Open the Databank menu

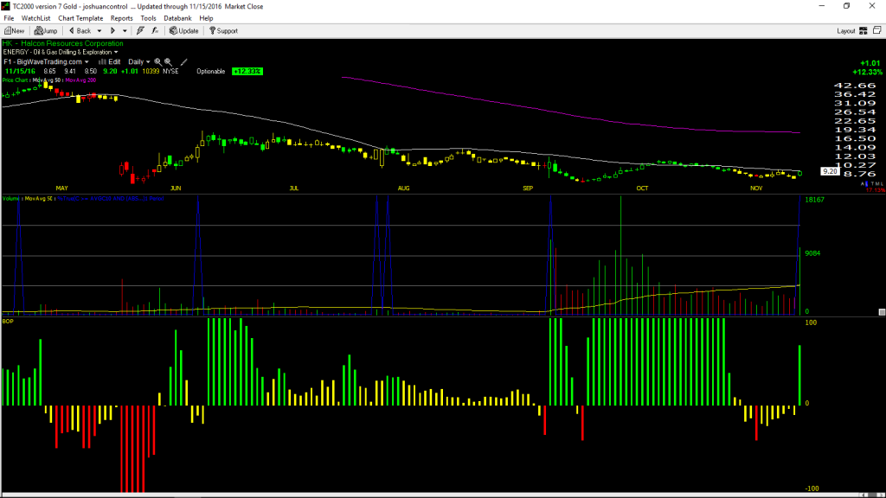[x=177, y=18]
